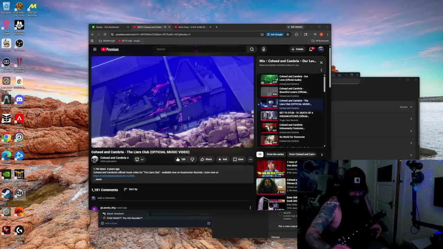The image size is (443, 249).
Task: Open All Bookmarks folder
Action: pyautogui.click(x=320, y=41)
